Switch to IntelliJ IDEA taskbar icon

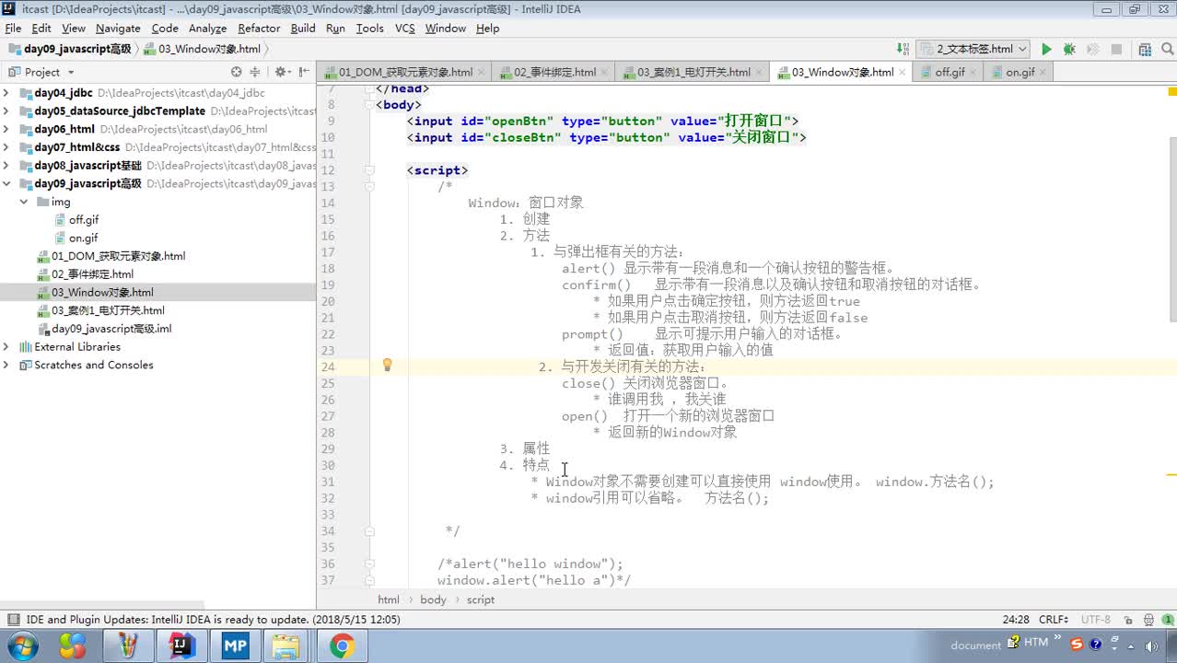click(181, 646)
